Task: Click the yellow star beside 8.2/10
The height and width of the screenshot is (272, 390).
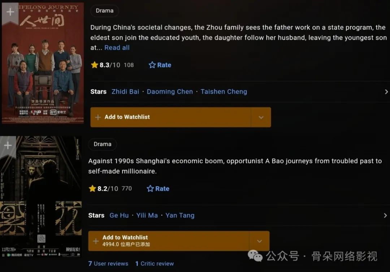Action: coord(92,189)
